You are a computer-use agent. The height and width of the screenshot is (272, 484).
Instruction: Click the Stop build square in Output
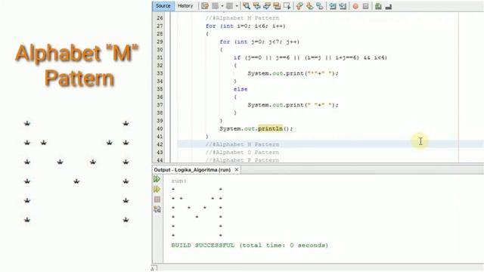coord(157,199)
